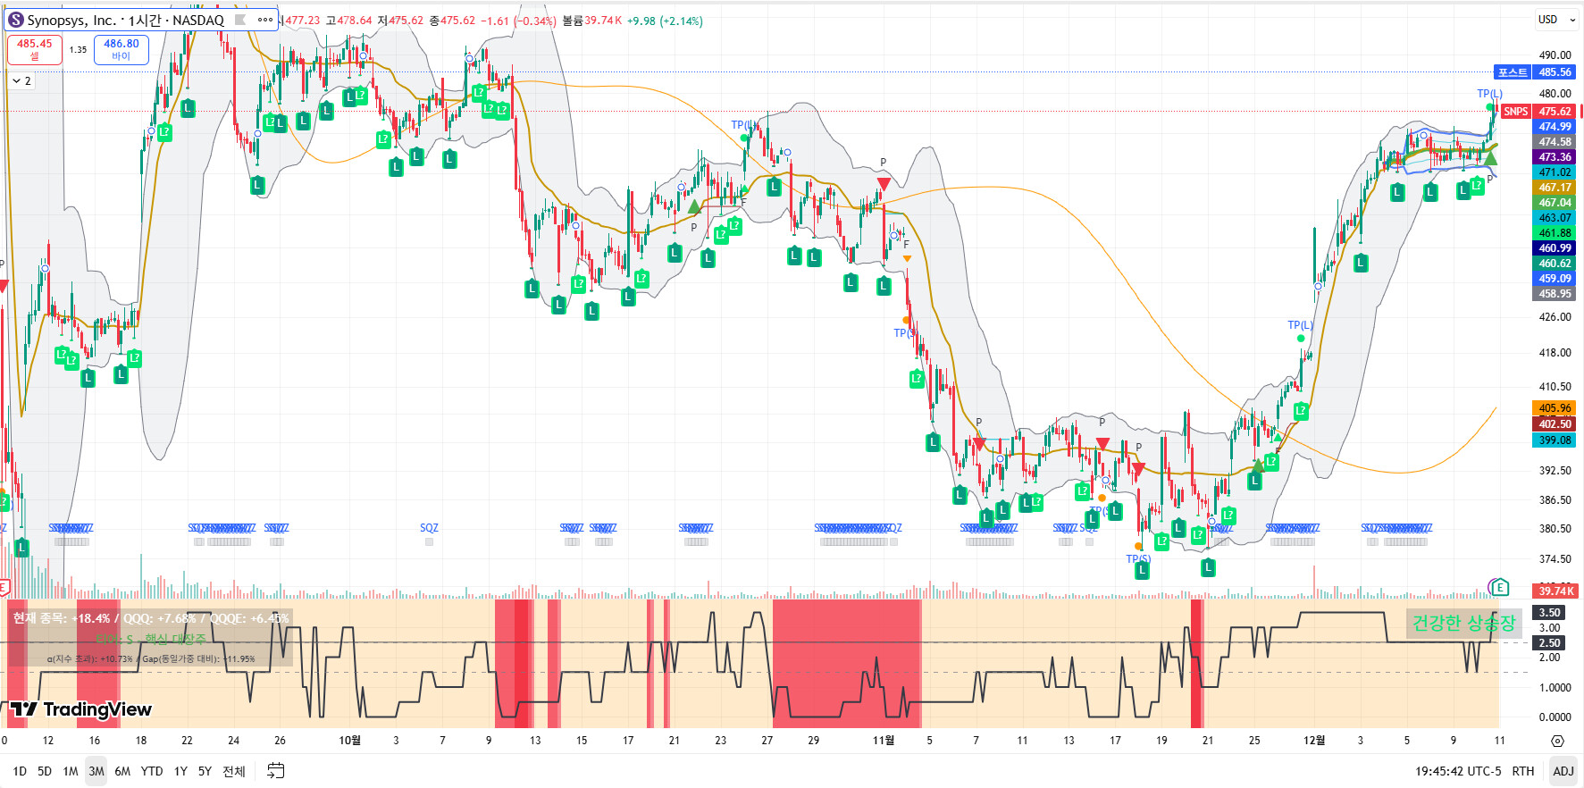Toggle the RTH session setting

coord(1523,771)
